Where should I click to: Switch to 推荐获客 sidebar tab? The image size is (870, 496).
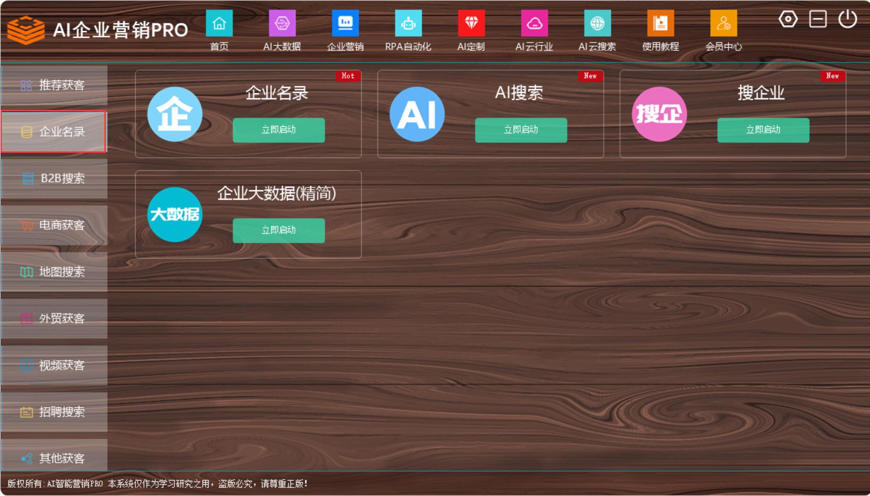54,85
